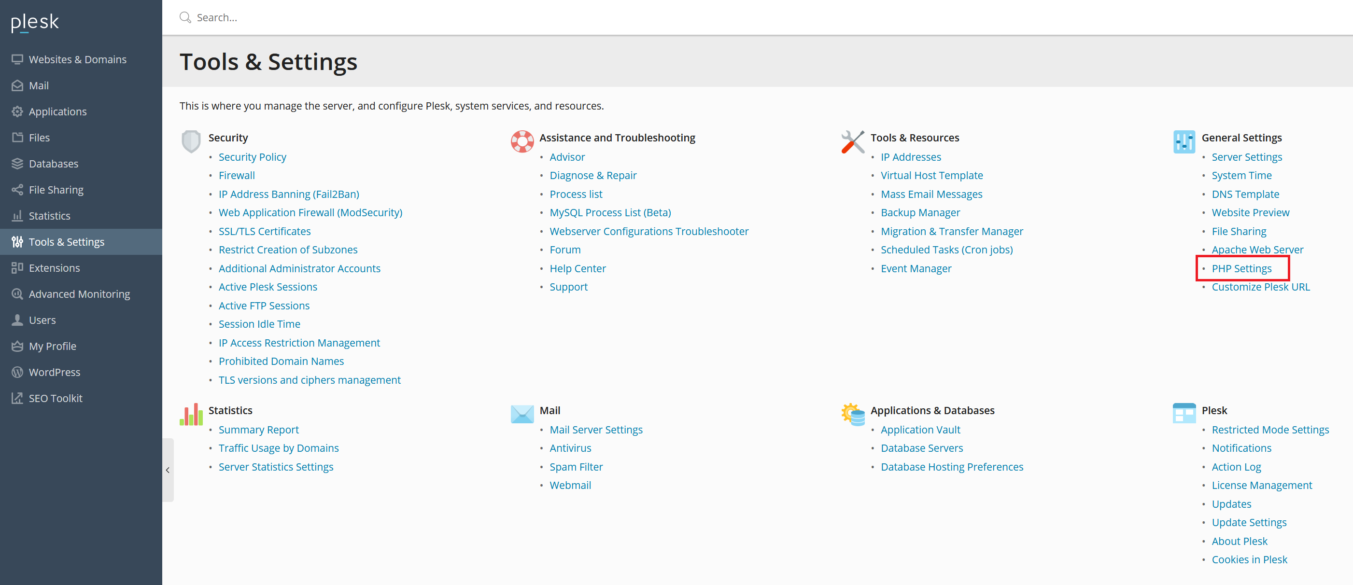The width and height of the screenshot is (1353, 585).
Task: Open Restricted Mode Settings link
Action: [1270, 430]
